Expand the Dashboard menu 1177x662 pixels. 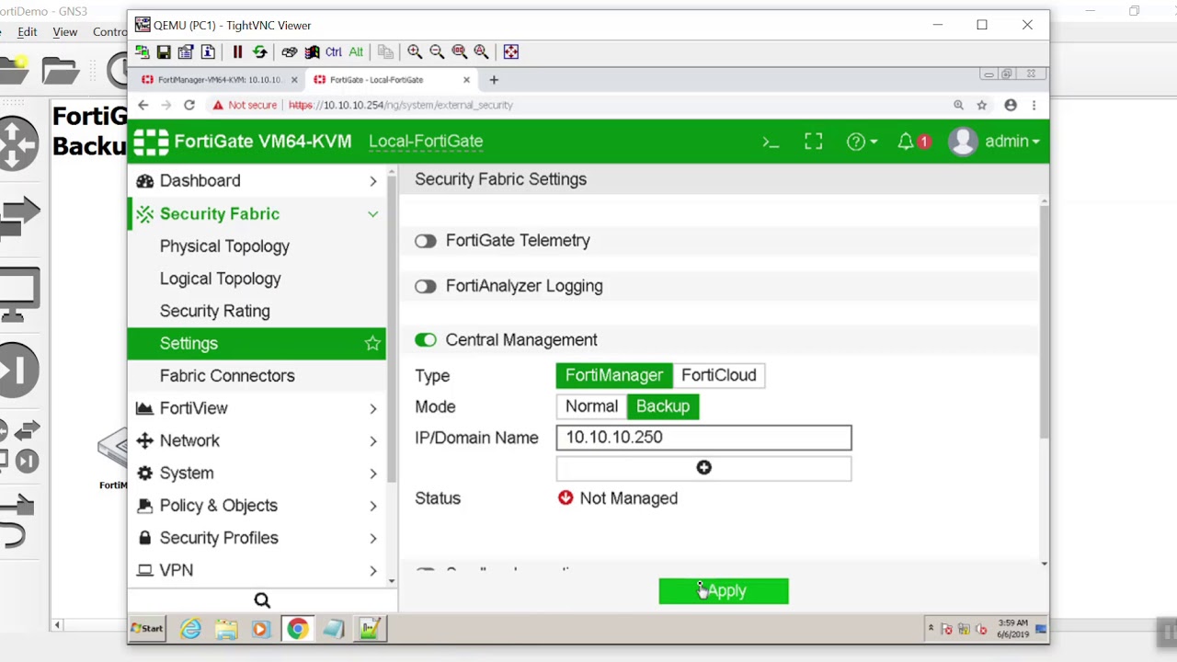[x=257, y=181]
